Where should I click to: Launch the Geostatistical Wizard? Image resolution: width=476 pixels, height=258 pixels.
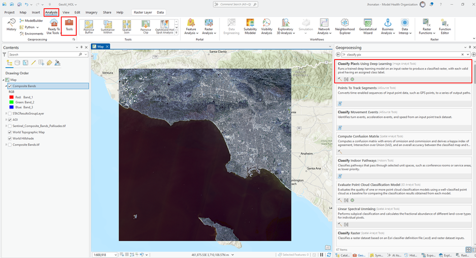click(368, 26)
